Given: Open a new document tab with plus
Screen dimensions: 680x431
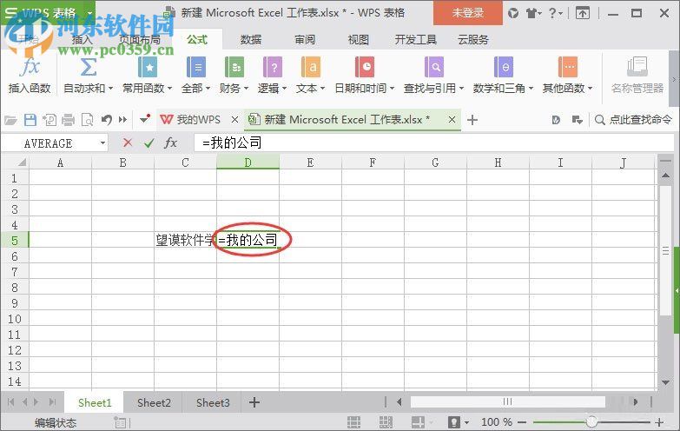Looking at the screenshot, I should tap(472, 120).
